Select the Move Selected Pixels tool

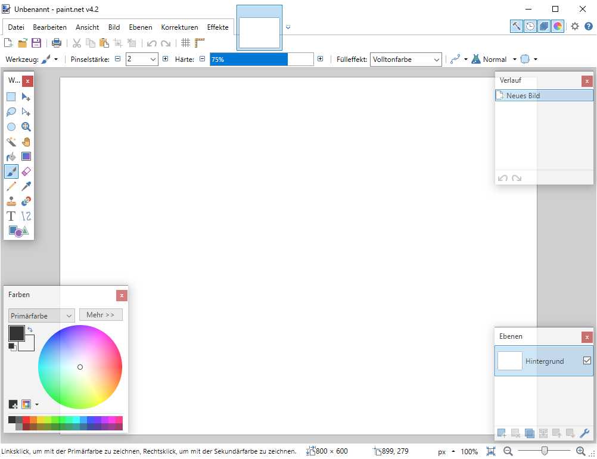(26, 97)
